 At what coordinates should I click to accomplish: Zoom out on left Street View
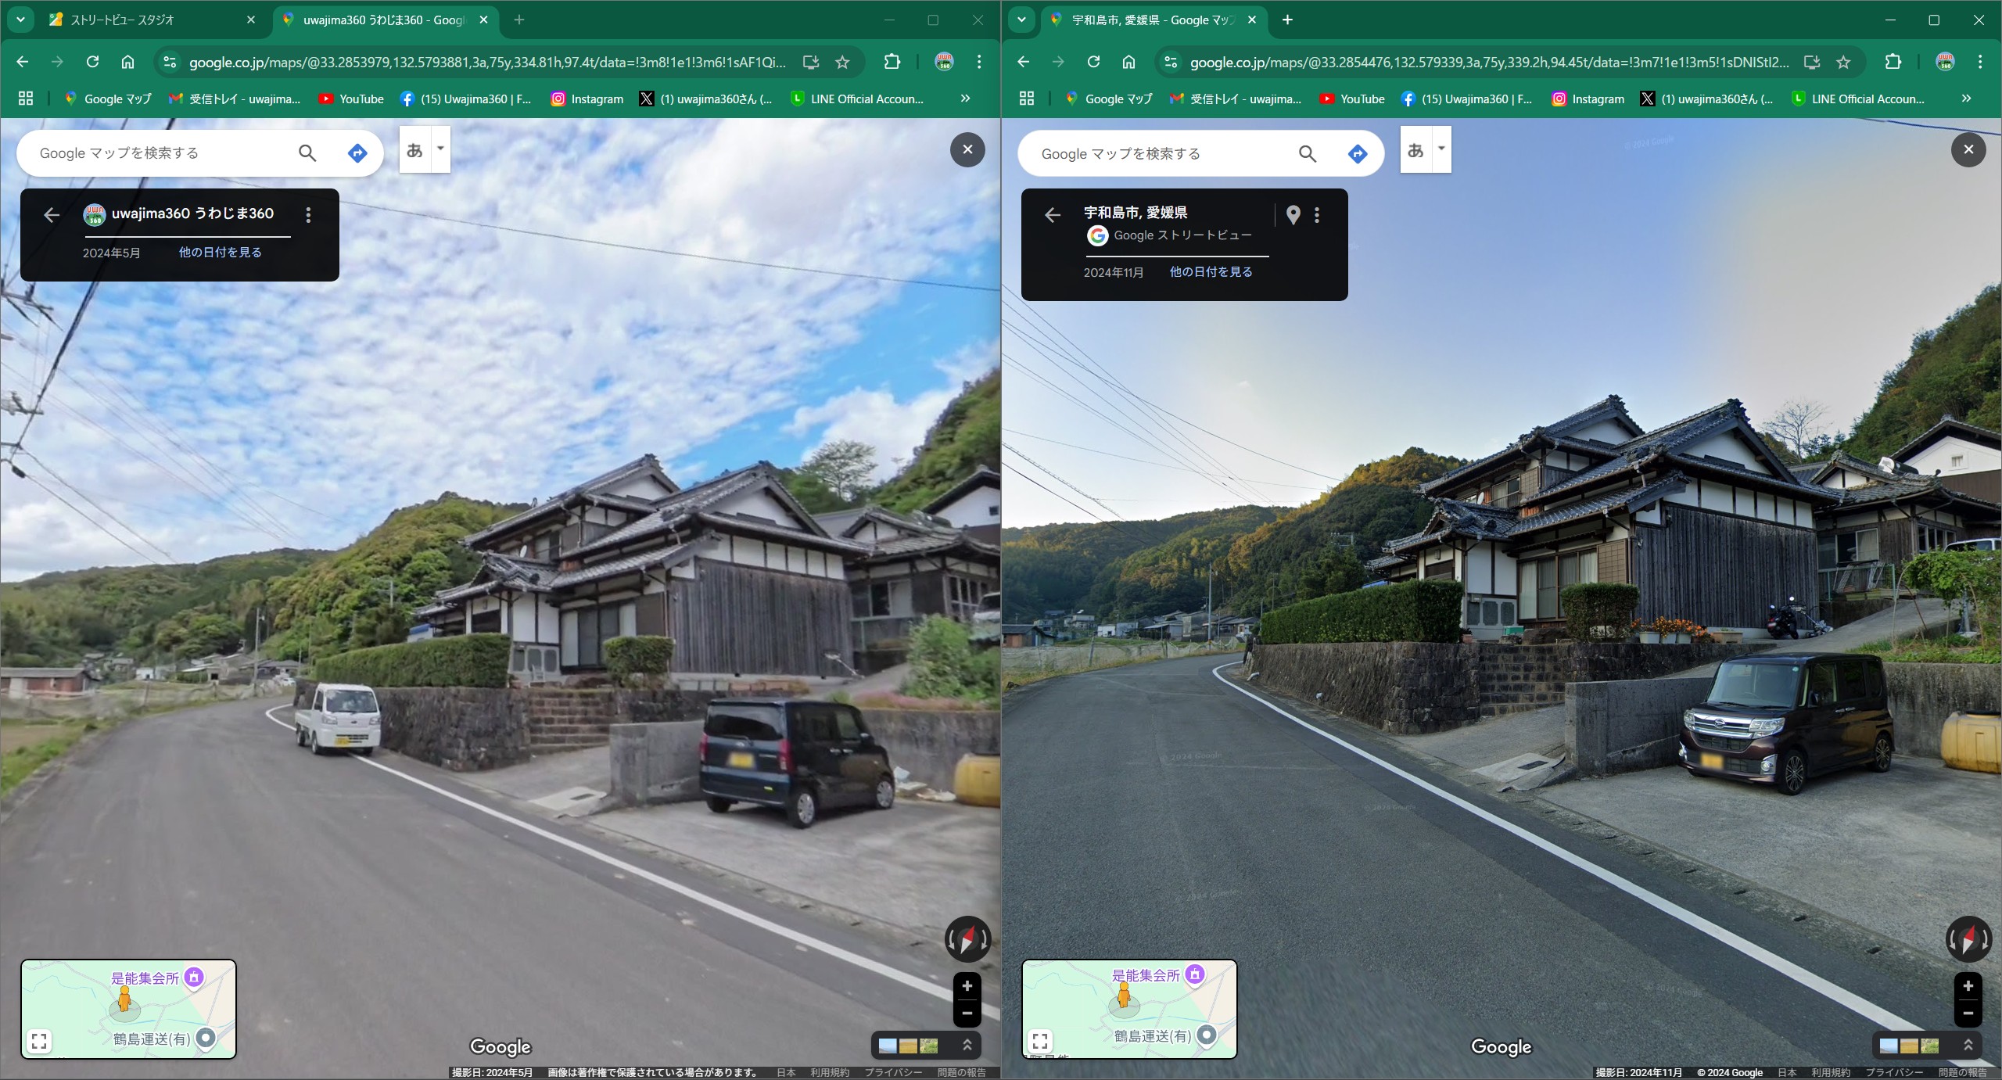tap(967, 1013)
